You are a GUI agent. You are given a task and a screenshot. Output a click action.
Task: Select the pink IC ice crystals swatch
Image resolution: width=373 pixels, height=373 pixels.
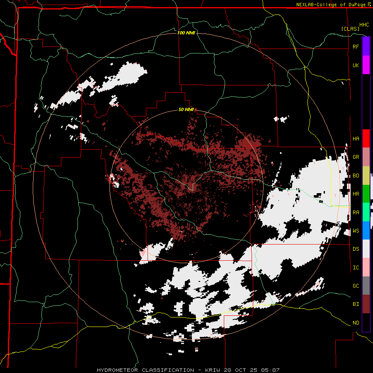pyautogui.click(x=366, y=267)
